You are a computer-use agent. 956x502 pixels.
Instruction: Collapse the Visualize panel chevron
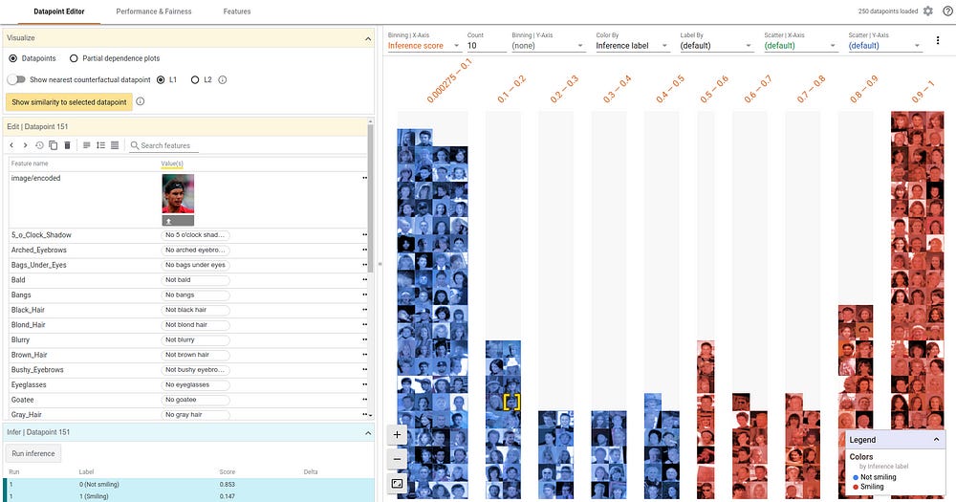368,38
